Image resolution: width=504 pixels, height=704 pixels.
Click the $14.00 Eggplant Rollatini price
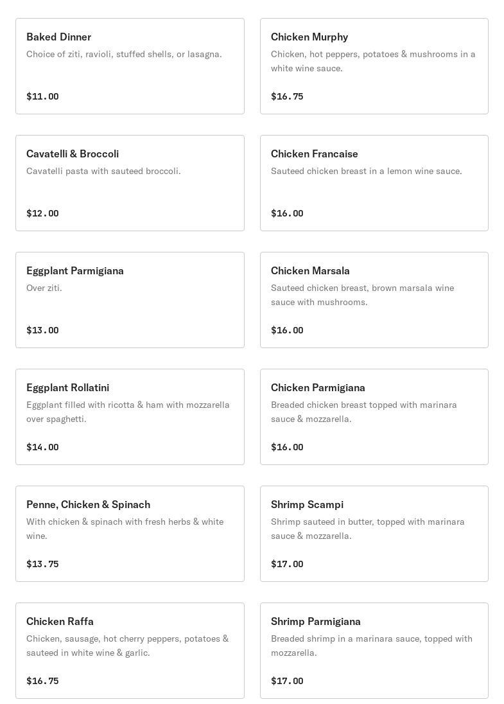click(x=42, y=447)
